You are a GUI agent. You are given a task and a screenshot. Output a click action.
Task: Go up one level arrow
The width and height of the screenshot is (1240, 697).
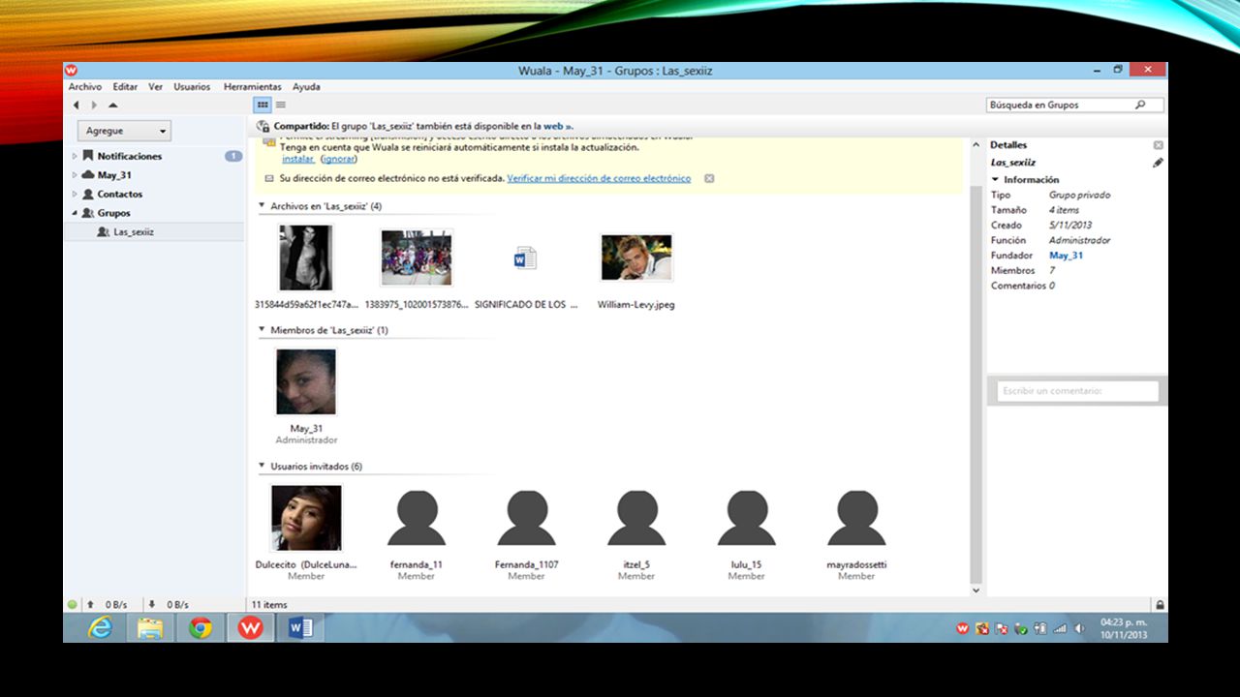[112, 105]
